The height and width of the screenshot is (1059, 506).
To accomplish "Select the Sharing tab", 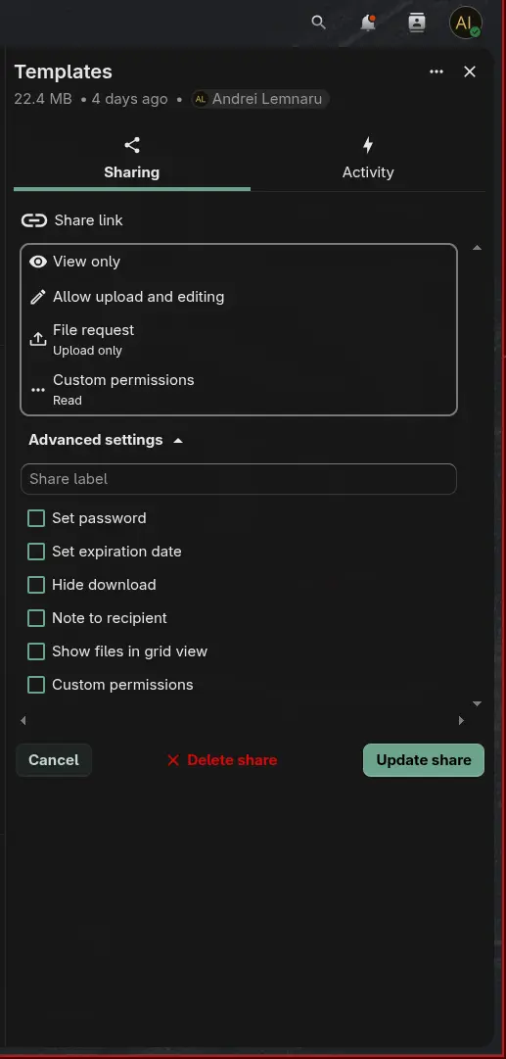I will (131, 159).
